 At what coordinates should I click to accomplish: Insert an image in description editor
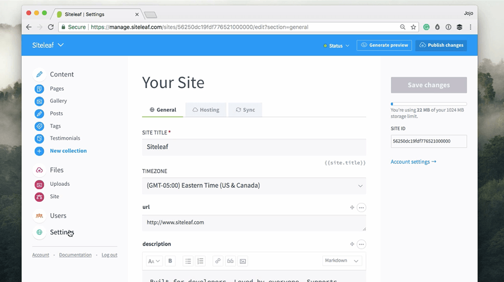tap(243, 261)
